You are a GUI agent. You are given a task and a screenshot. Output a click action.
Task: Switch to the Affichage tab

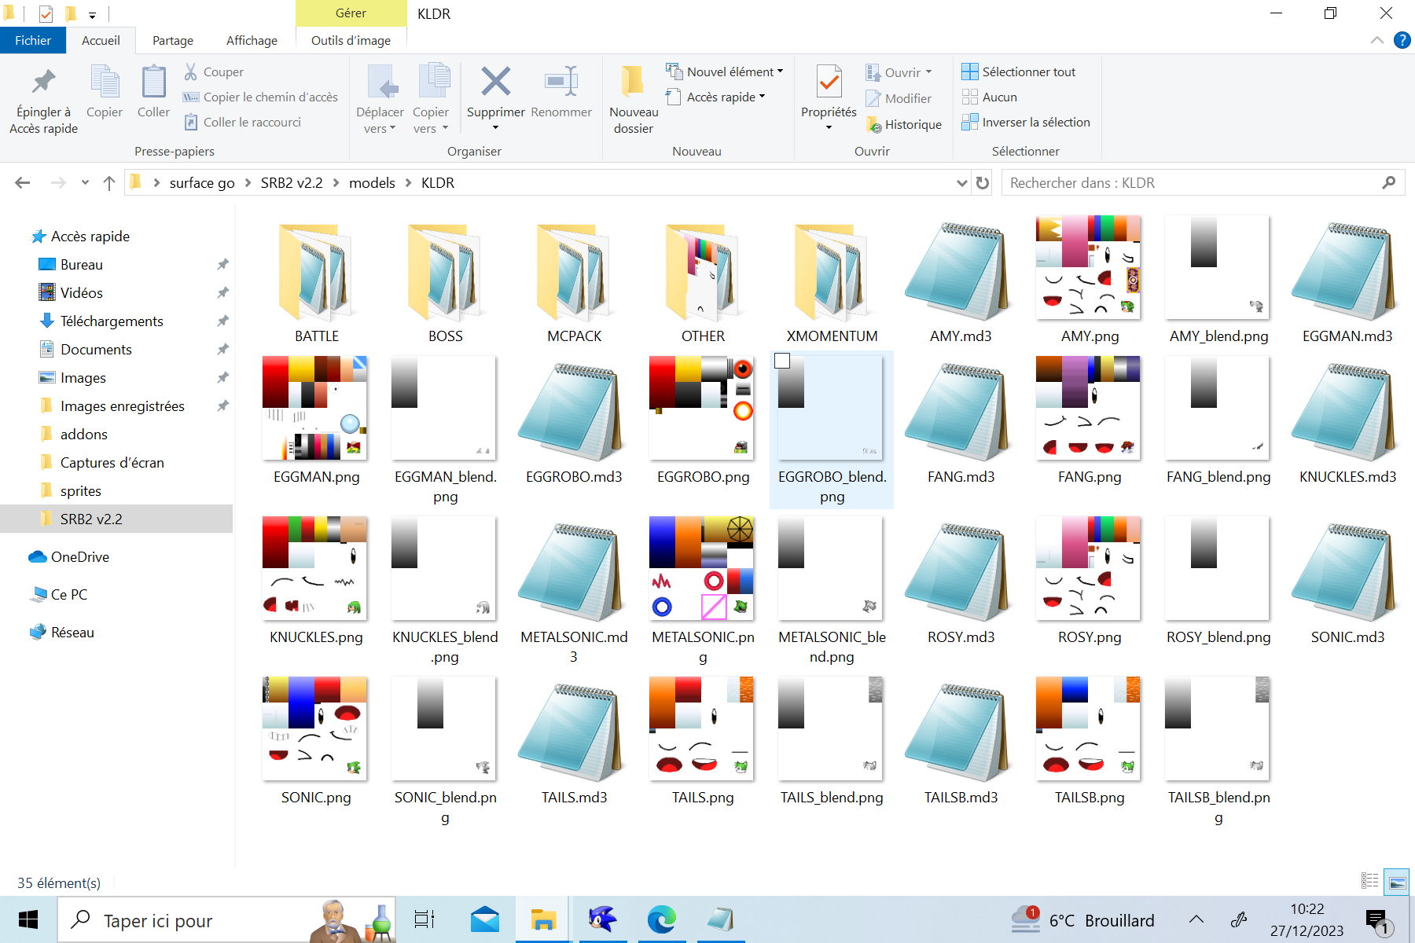(252, 41)
